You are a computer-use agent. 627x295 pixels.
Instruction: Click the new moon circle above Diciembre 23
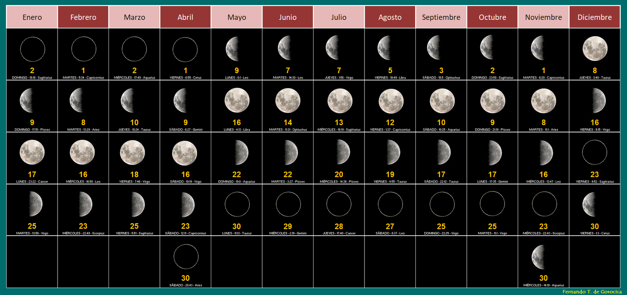pos(595,153)
